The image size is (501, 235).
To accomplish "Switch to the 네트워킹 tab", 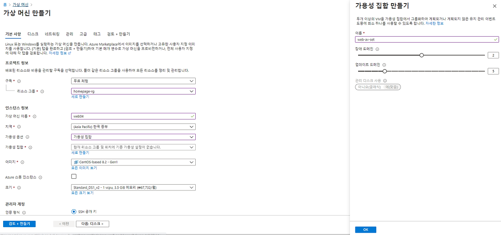I will point(52,34).
